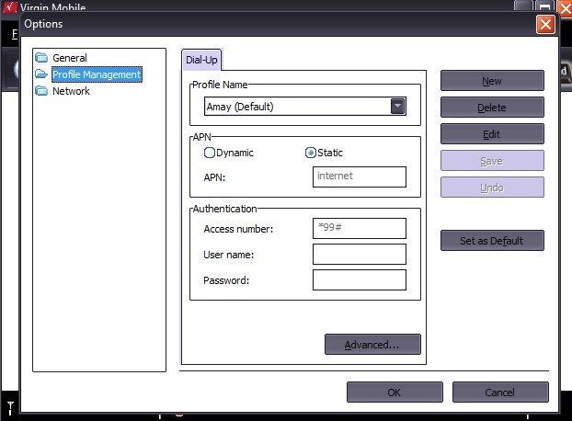572x421 pixels.
Task: Select the Dynamic APN radio button
Action: click(210, 153)
